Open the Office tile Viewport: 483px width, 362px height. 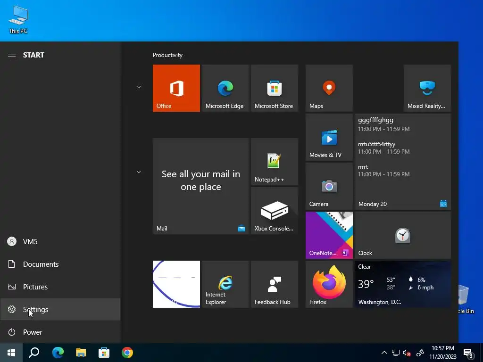tap(176, 88)
